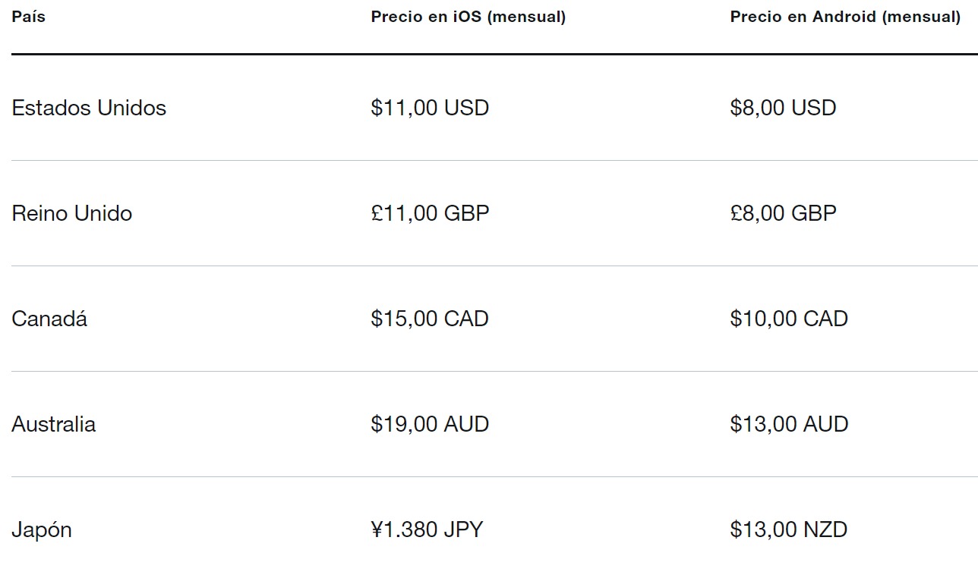Click the $10,00 CAD Android price

[789, 319]
